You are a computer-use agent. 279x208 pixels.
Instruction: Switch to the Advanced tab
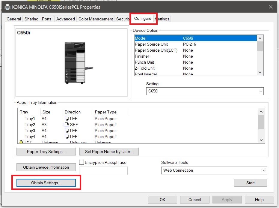(x=65, y=19)
